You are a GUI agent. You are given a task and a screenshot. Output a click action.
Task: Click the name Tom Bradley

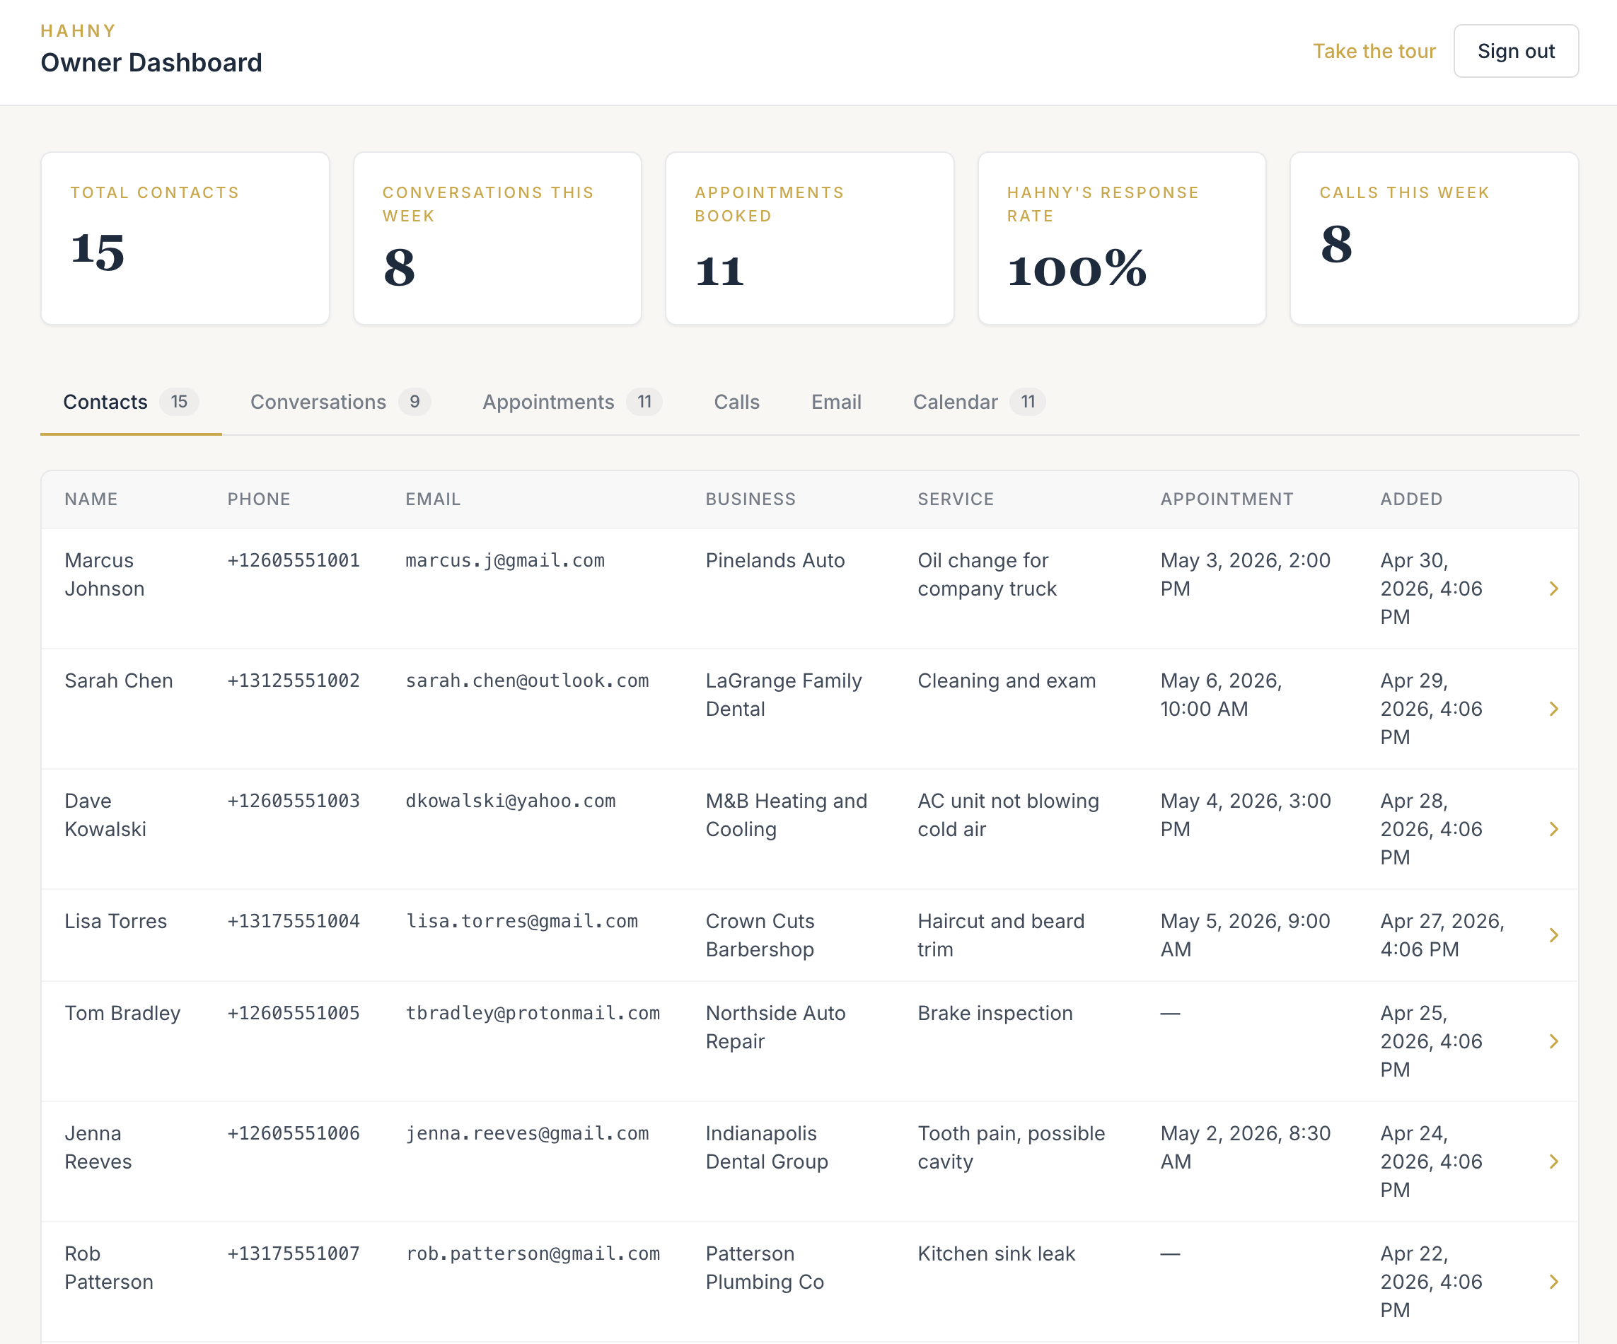tap(122, 1013)
